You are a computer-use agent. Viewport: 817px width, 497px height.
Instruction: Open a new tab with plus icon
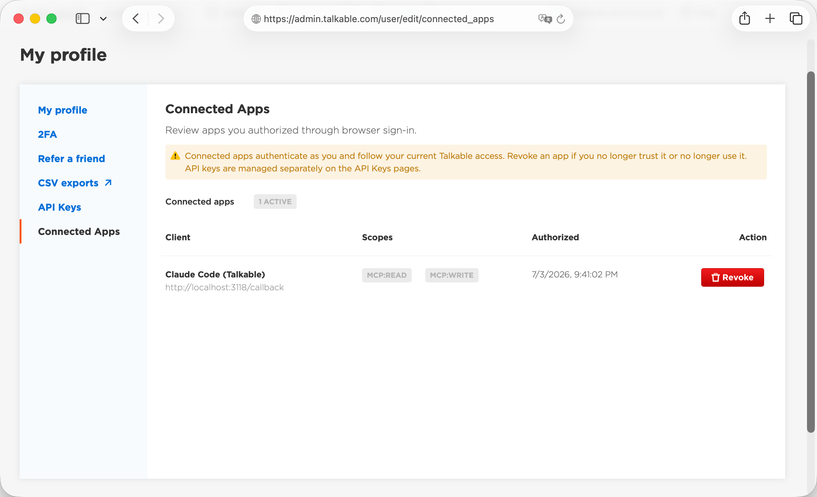click(x=770, y=19)
